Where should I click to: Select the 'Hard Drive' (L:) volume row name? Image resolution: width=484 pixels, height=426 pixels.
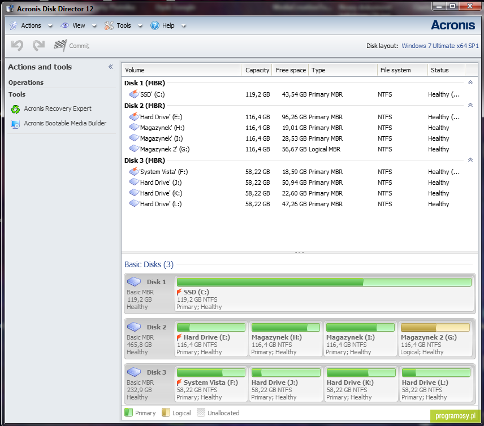point(161,204)
